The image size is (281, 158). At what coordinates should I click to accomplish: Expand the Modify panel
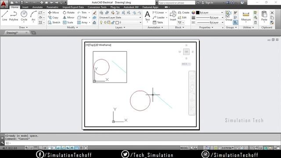(72, 27)
